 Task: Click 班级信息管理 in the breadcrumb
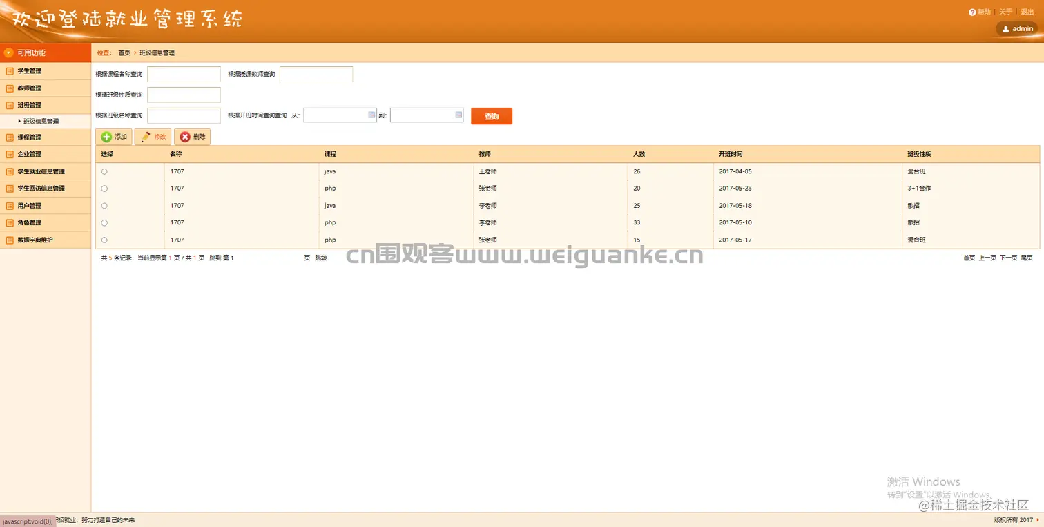pos(157,52)
